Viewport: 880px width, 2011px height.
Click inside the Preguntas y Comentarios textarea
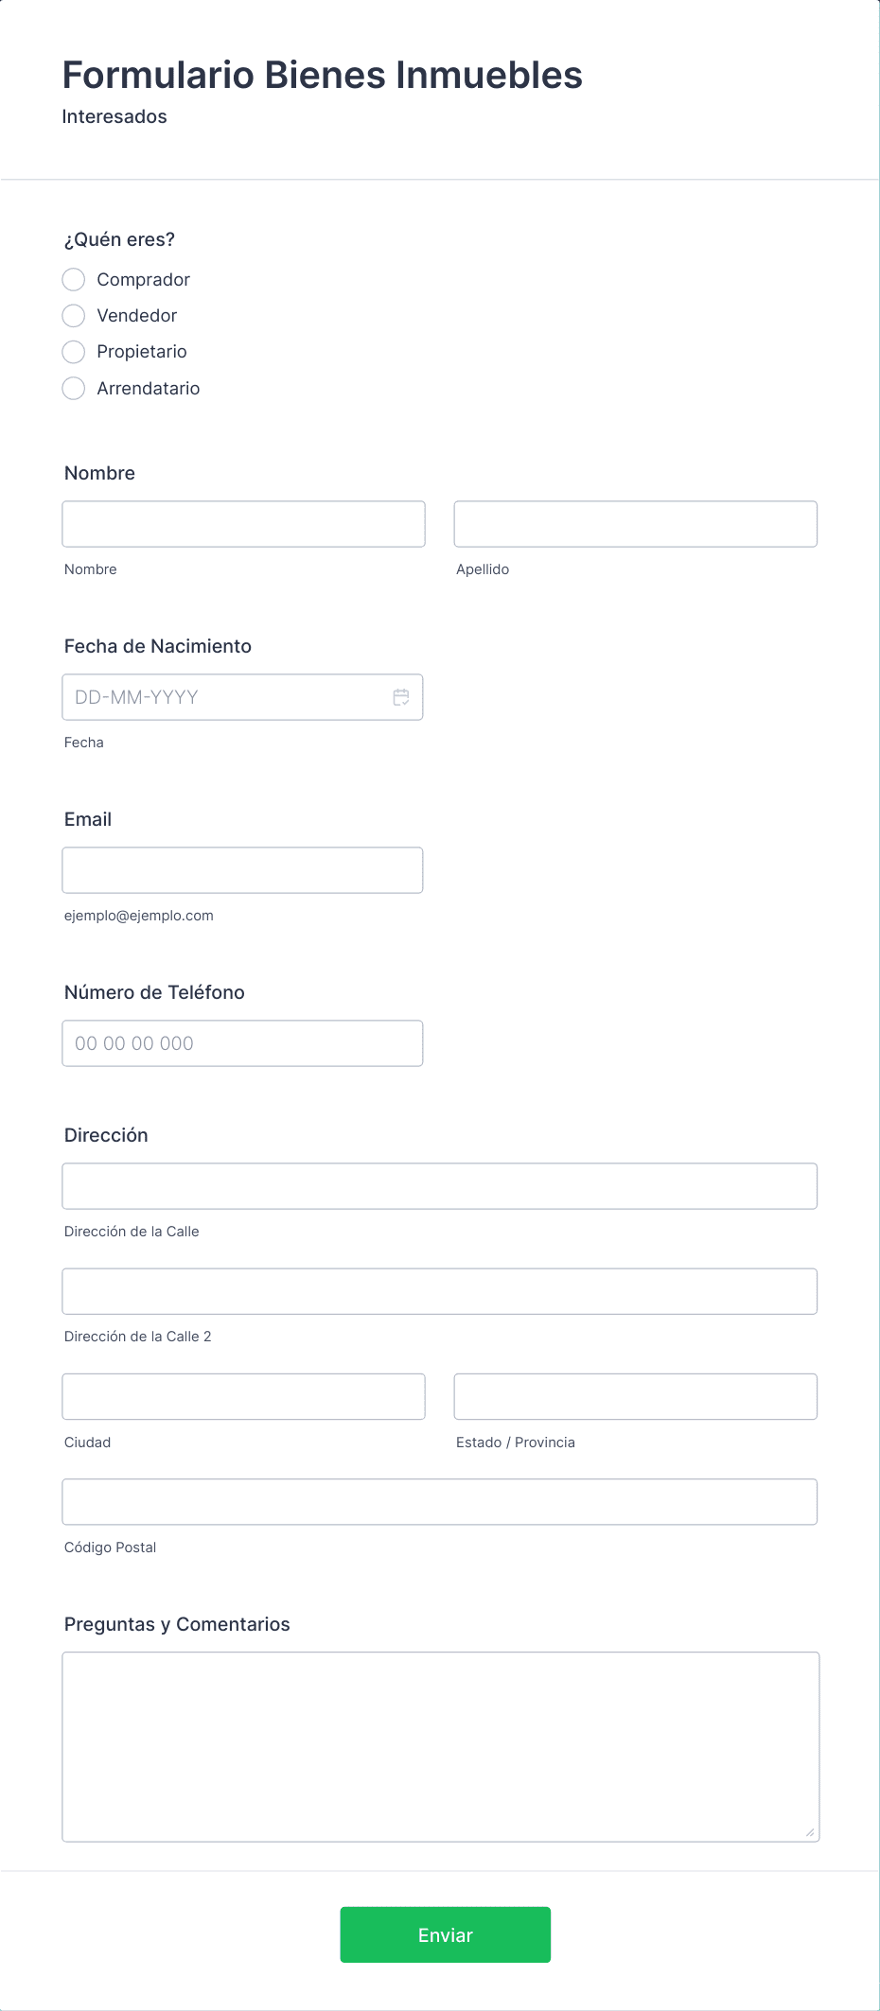[441, 1747]
